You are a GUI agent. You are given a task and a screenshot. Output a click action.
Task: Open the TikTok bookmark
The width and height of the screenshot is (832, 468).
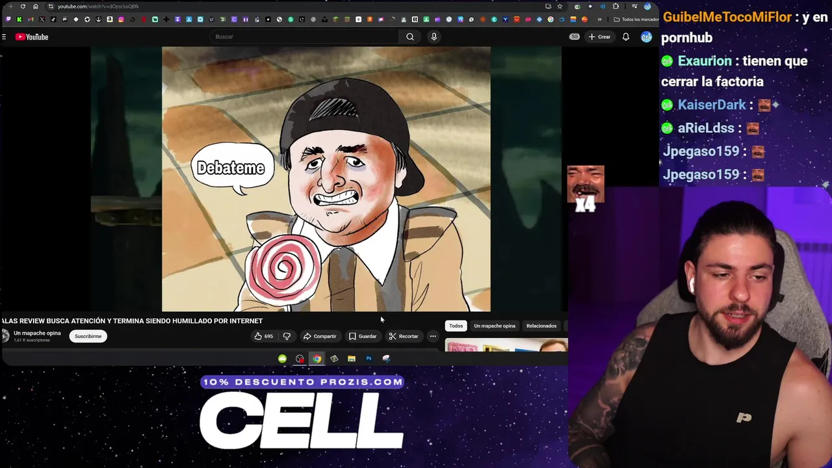point(53,19)
